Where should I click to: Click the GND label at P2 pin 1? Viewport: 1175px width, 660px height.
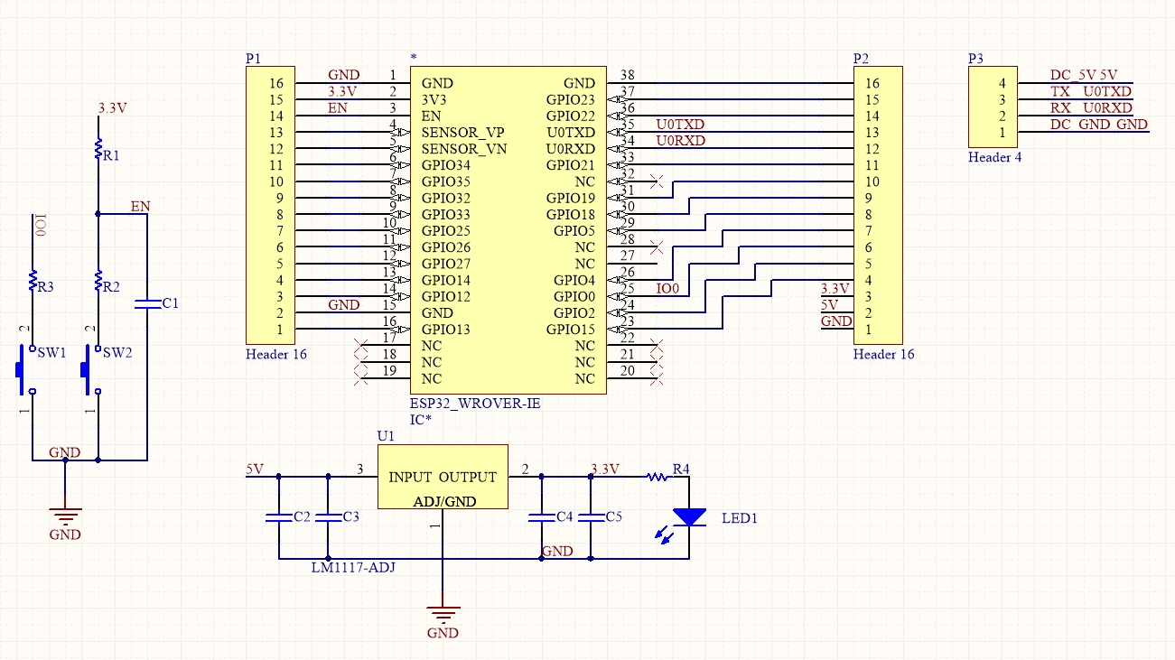tap(836, 321)
